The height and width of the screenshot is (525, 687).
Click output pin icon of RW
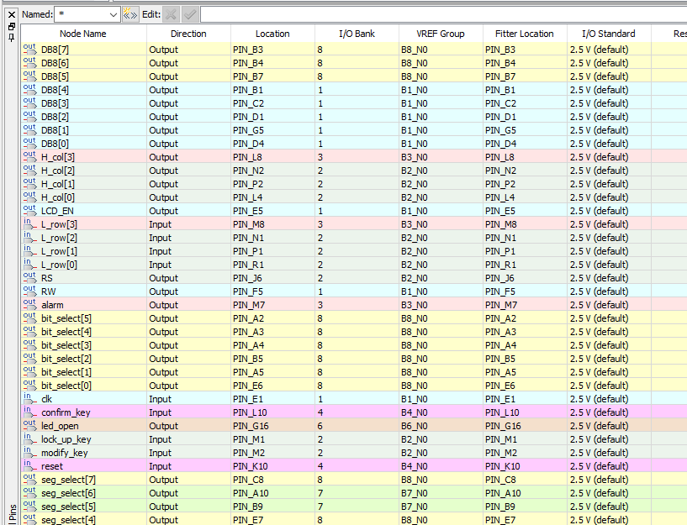pos(29,291)
